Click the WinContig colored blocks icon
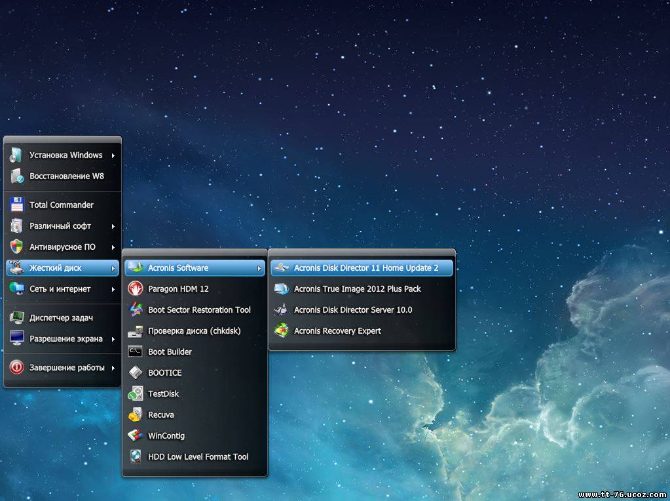The image size is (670, 501). click(x=136, y=435)
